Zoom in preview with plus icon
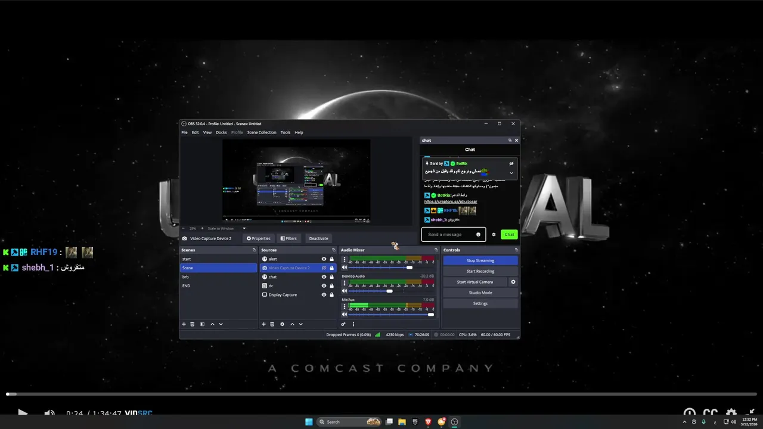This screenshot has width=763, height=429. (201, 228)
